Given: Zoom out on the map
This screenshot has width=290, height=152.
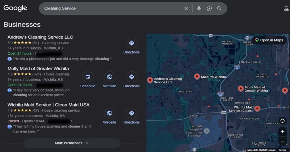Looking at the screenshot, I should pos(282,141).
